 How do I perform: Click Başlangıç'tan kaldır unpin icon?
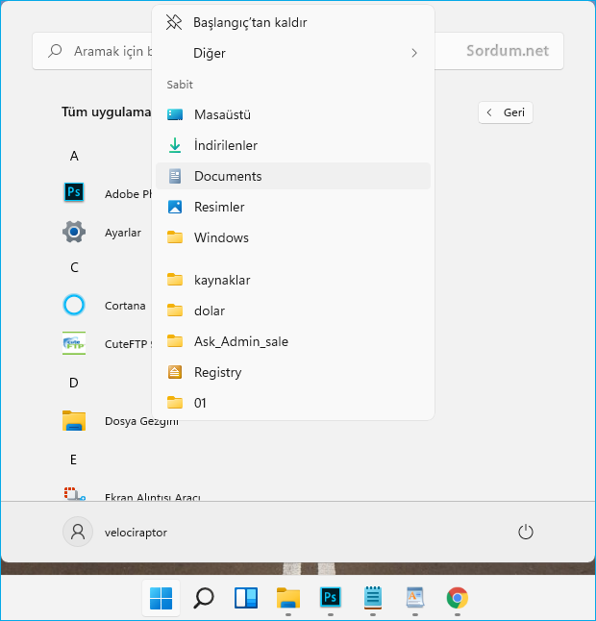pyautogui.click(x=174, y=22)
